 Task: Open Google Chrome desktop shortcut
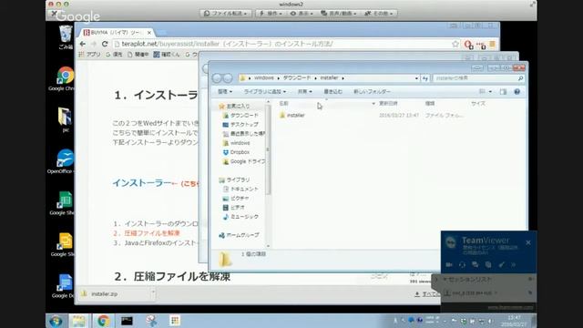pyautogui.click(x=65, y=79)
